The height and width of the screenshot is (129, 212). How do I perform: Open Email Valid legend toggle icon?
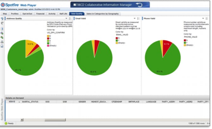138,19
